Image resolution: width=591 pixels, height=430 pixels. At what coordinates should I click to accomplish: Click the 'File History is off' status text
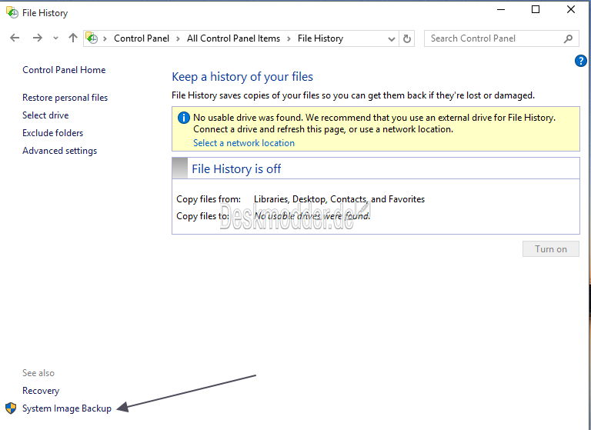236,168
